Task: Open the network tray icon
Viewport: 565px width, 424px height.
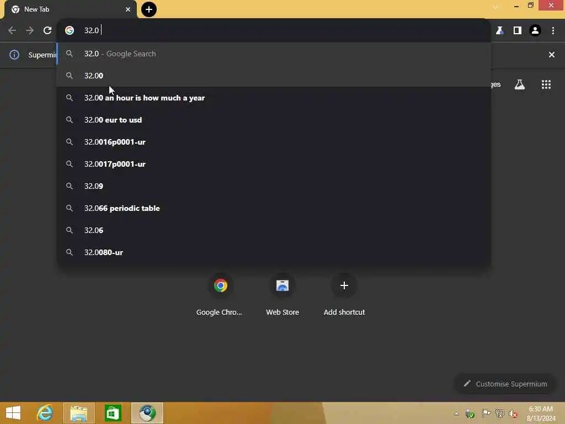Action: tap(499, 413)
